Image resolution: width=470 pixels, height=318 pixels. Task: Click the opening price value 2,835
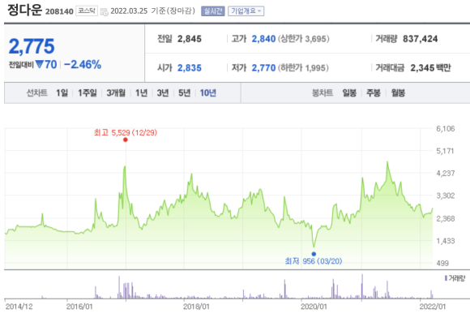[x=190, y=68]
